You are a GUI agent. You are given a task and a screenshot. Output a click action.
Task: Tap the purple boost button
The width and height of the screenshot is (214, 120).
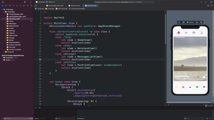(204, 87)
